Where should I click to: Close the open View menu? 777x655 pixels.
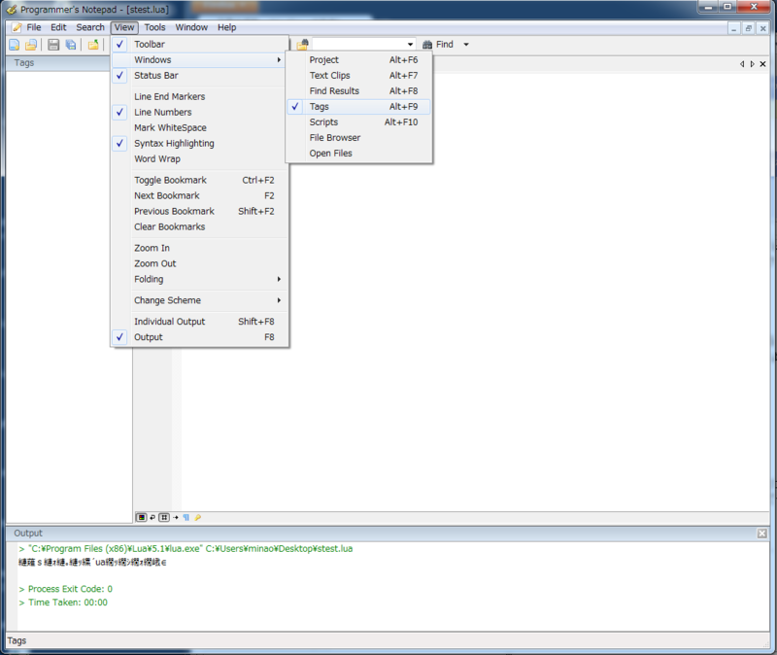point(124,27)
